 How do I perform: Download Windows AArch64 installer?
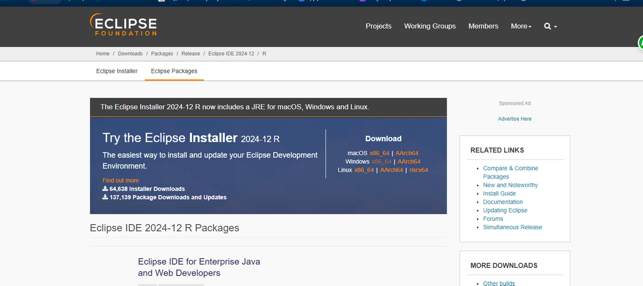coord(409,162)
